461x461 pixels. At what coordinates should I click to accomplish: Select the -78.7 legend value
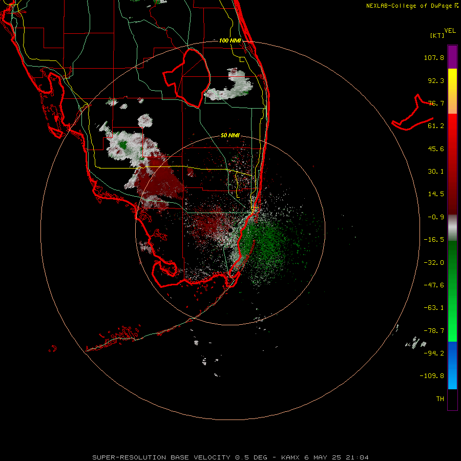[x=434, y=331]
